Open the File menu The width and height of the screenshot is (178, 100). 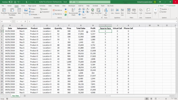pos(3,6)
